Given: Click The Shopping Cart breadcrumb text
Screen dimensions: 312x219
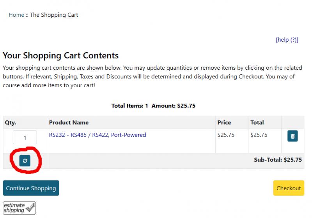Looking at the screenshot, I should point(54,15).
